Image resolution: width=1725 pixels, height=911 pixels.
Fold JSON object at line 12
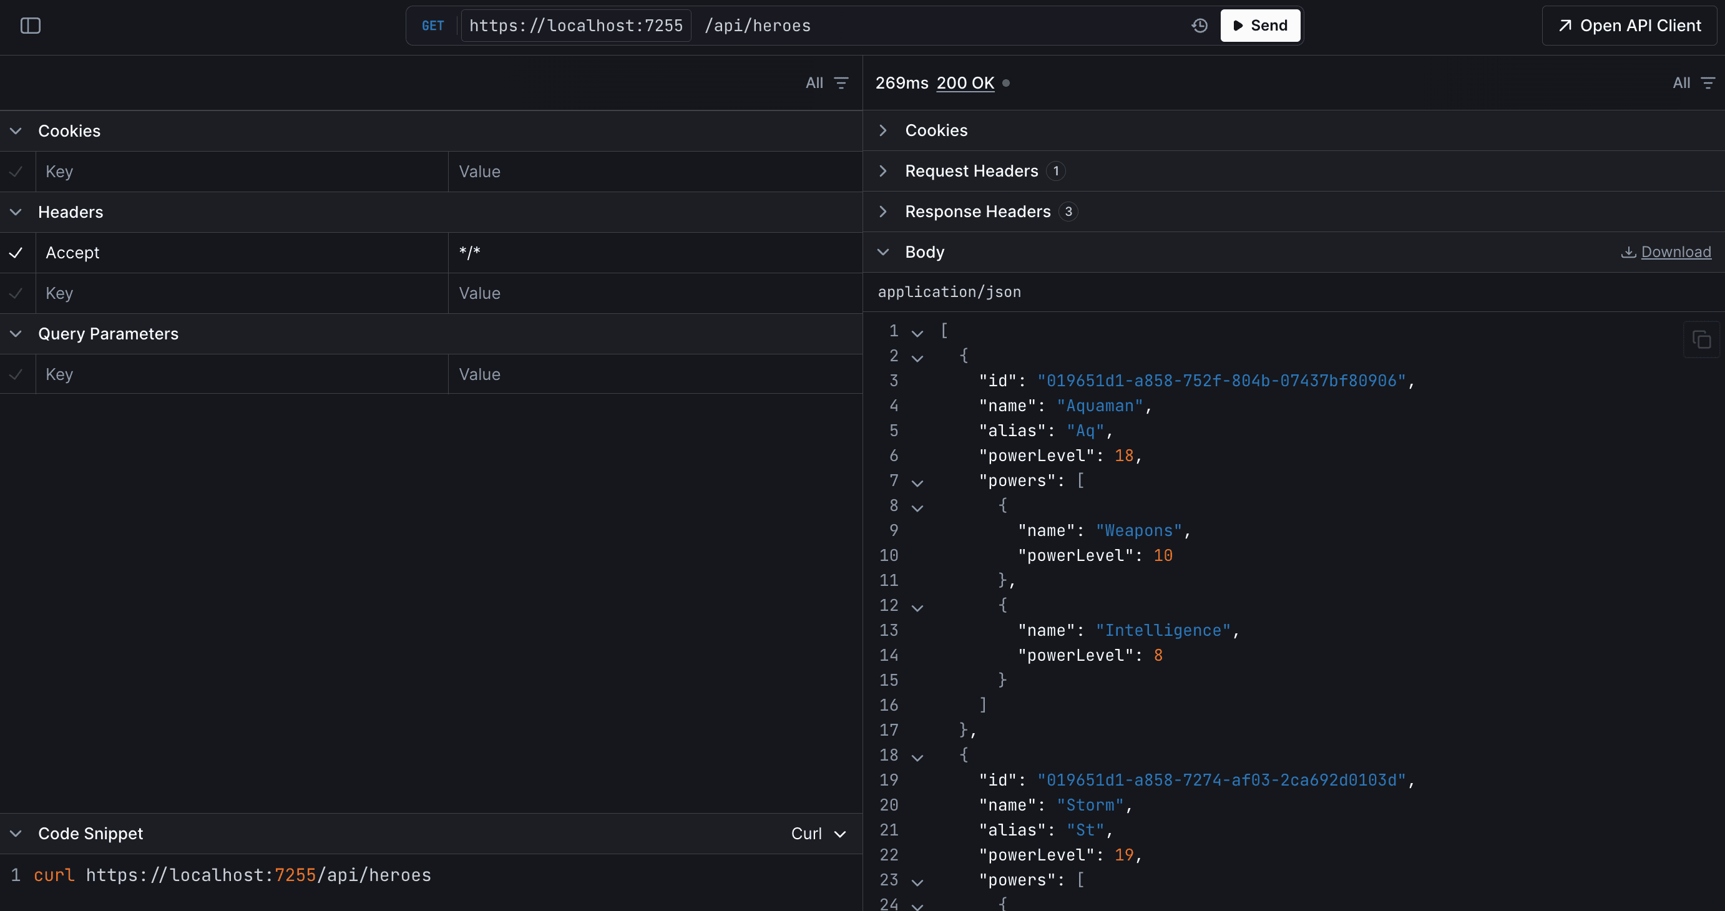pyautogui.click(x=917, y=607)
